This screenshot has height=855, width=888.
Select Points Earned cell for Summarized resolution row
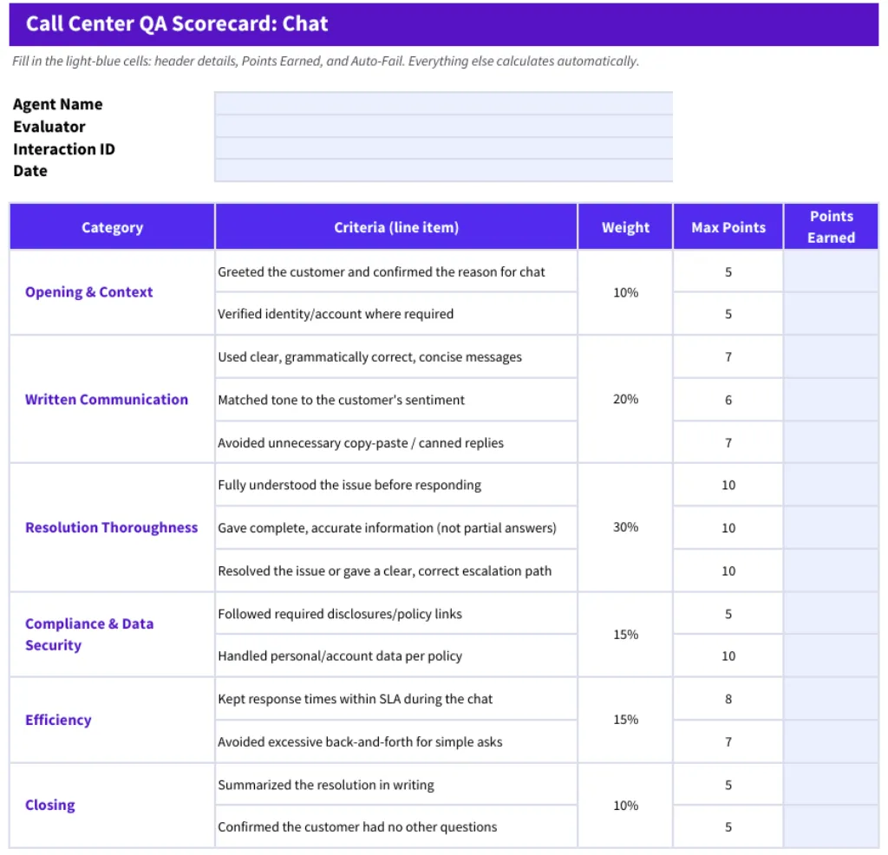point(831,784)
